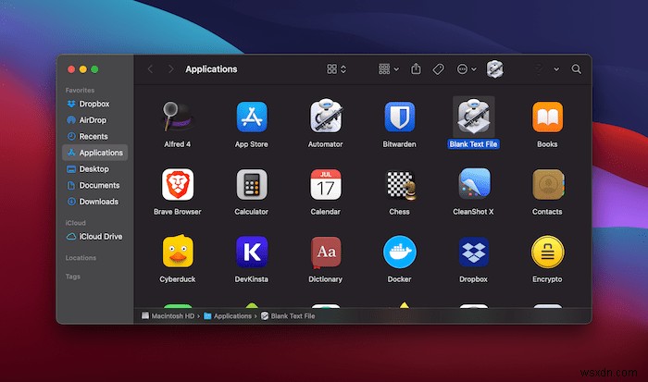Screen dimensions: 648x382
Task: Expand the Group By dropdown
Action: pos(389,69)
